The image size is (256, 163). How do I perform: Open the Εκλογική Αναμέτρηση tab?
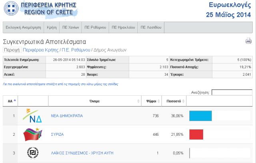[x=23, y=28]
